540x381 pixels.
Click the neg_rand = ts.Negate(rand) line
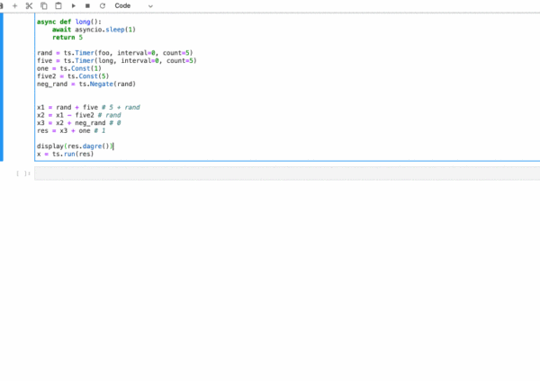[x=86, y=84]
